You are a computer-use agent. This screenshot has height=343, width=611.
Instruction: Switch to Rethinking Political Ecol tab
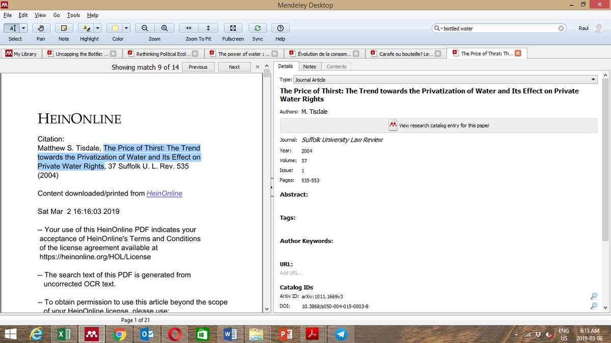click(x=163, y=53)
